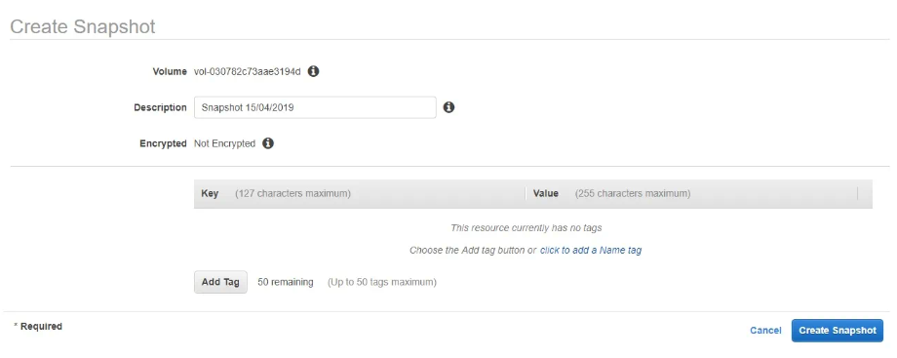Viewport: 897px width, 358px height.
Task: Follow the 'click to add a Name tag' link
Action: [591, 251]
